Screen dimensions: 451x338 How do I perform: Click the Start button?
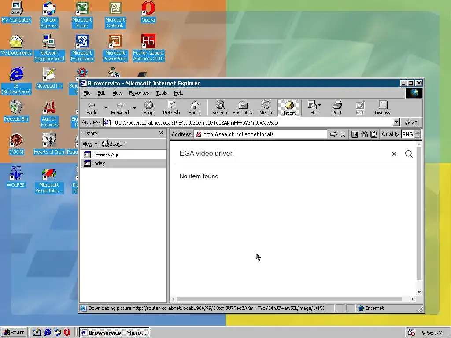14,333
